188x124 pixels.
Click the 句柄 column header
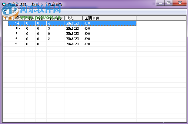coord(30,18)
